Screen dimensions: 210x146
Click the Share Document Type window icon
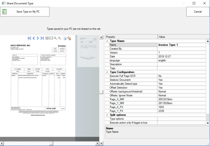coord(3,3)
